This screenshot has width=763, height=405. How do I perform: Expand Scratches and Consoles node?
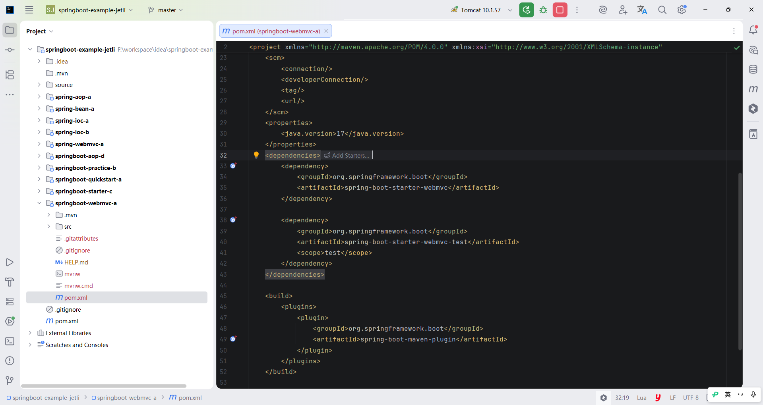(x=30, y=345)
